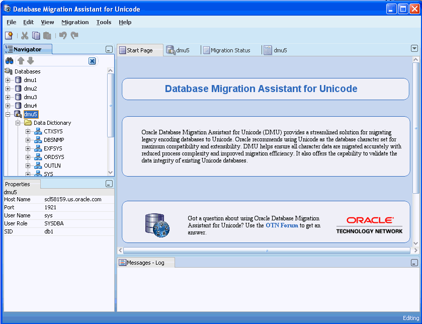
Task: Select the Navigator panel tab
Action: 28,49
